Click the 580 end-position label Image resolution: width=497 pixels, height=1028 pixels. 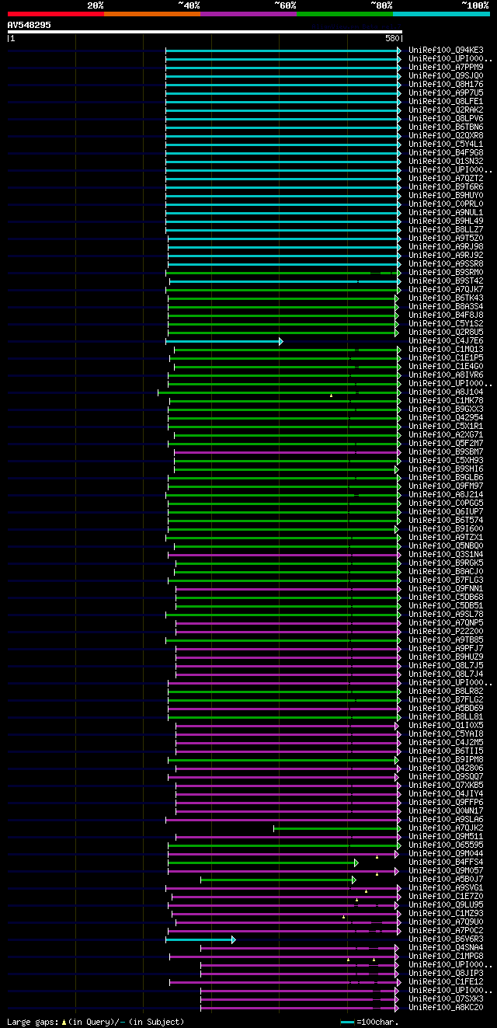392,38
